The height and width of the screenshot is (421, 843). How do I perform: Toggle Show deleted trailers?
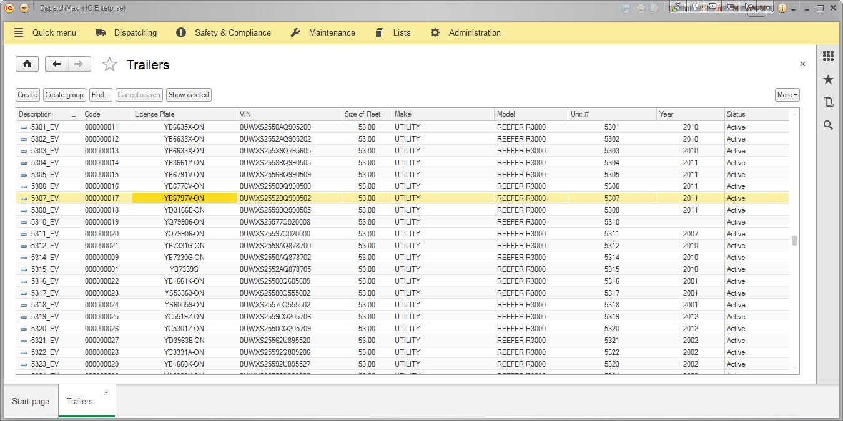pyautogui.click(x=189, y=95)
